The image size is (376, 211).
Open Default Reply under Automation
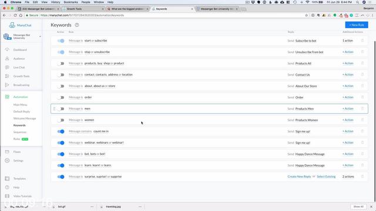(22, 112)
